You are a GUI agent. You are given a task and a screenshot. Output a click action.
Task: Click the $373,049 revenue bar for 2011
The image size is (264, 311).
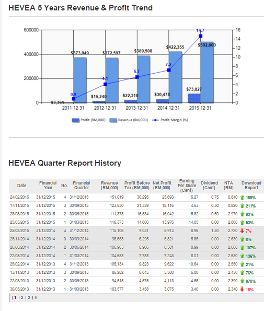[80, 80]
